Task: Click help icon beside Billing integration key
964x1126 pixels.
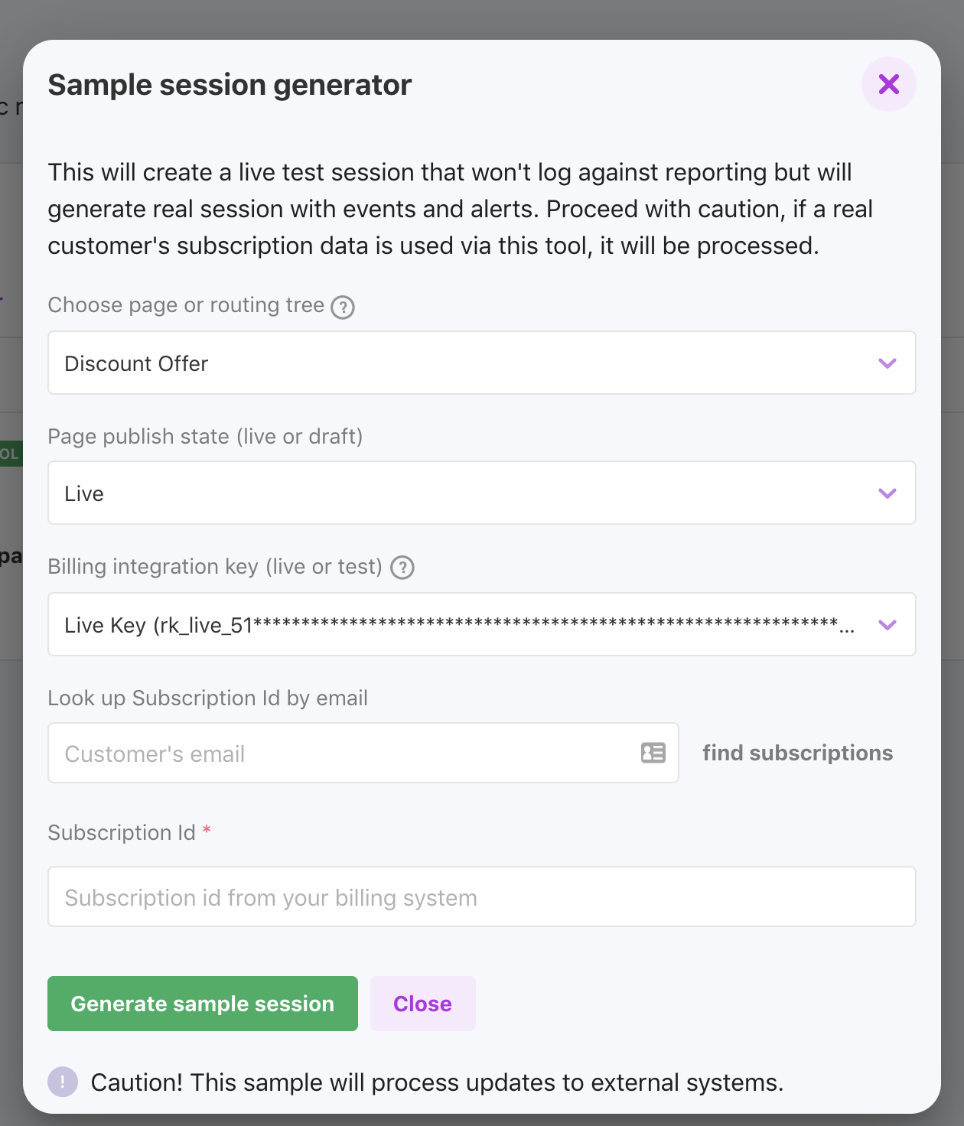Action: click(402, 568)
